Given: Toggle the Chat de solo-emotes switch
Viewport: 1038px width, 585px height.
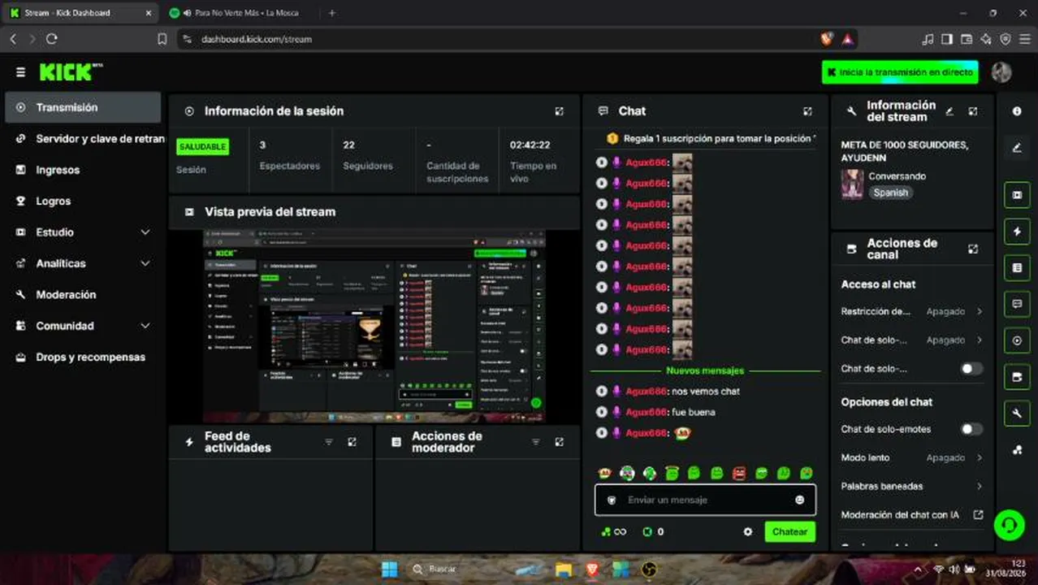Looking at the screenshot, I should 971,429.
